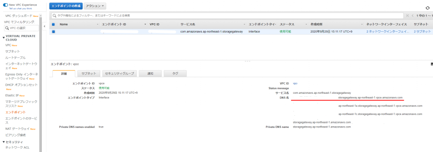Open the 2 サブネット link in row
Viewport: 433px width, 152px height.
pos(422,31)
